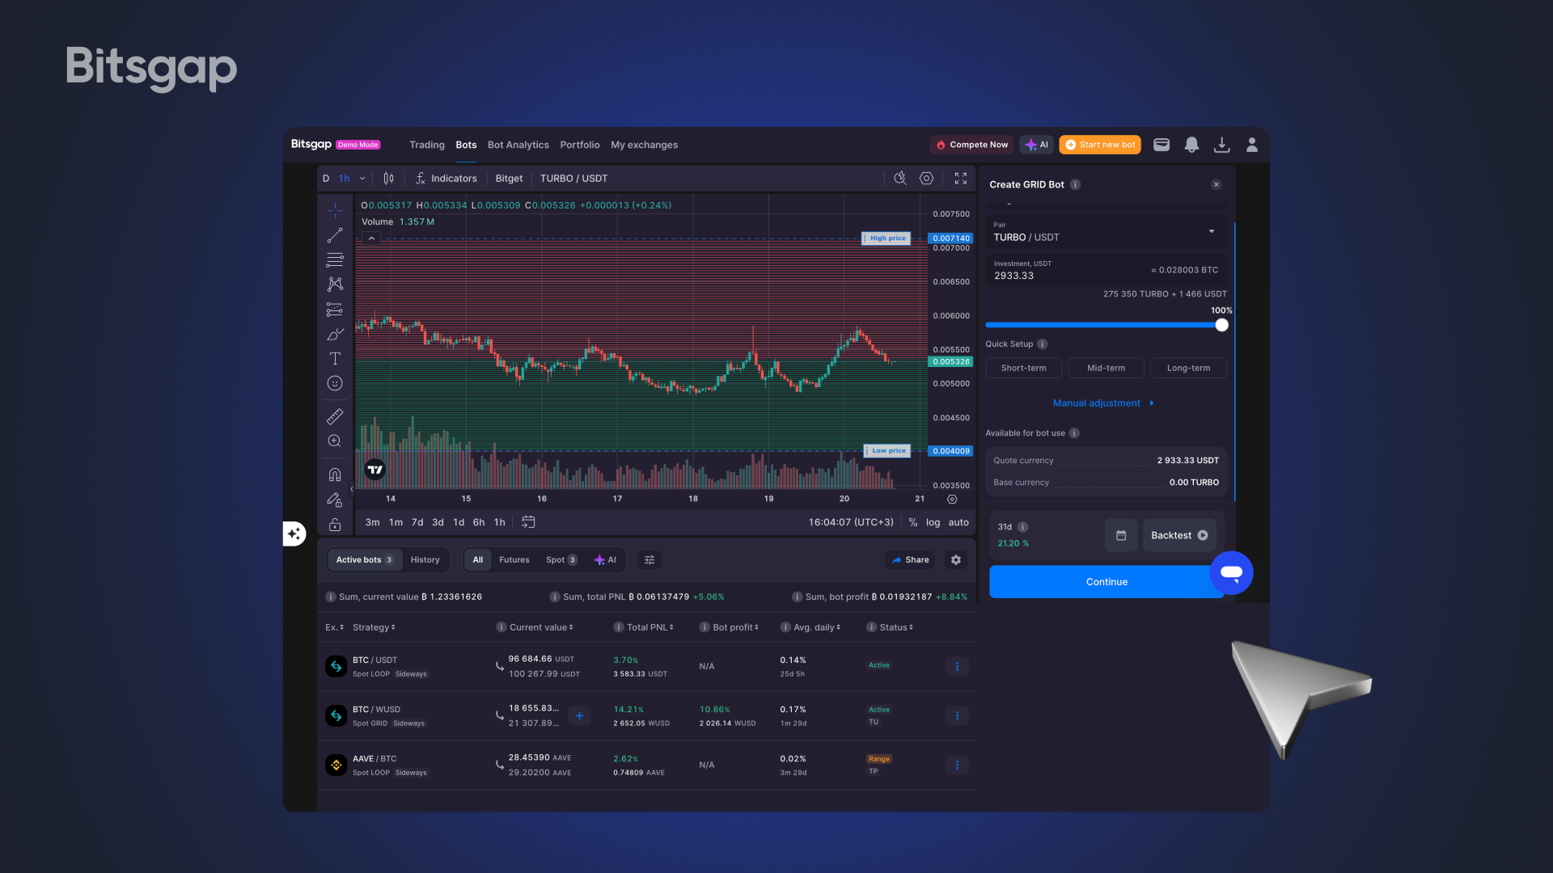Open the TURBO / USDT pair dropdown
The image size is (1553, 873).
point(1106,232)
